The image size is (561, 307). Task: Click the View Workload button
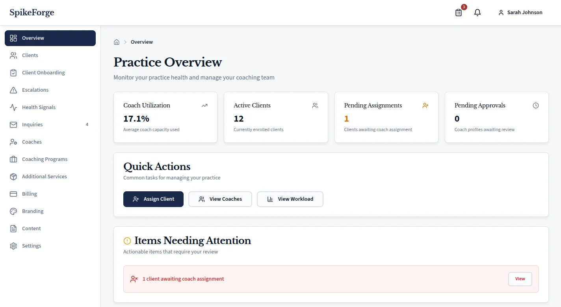point(290,199)
